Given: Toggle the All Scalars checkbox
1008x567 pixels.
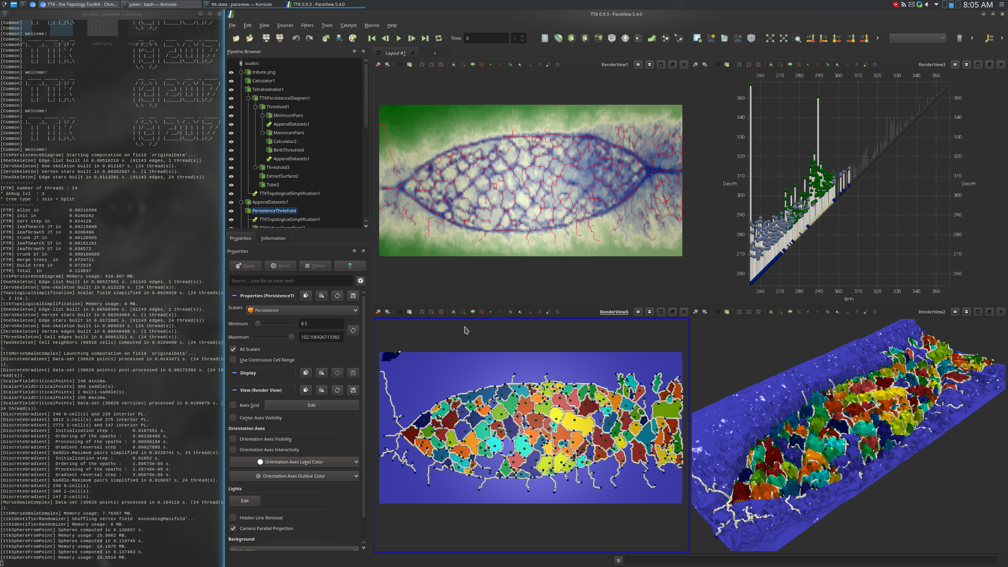Looking at the screenshot, I should pyautogui.click(x=233, y=349).
